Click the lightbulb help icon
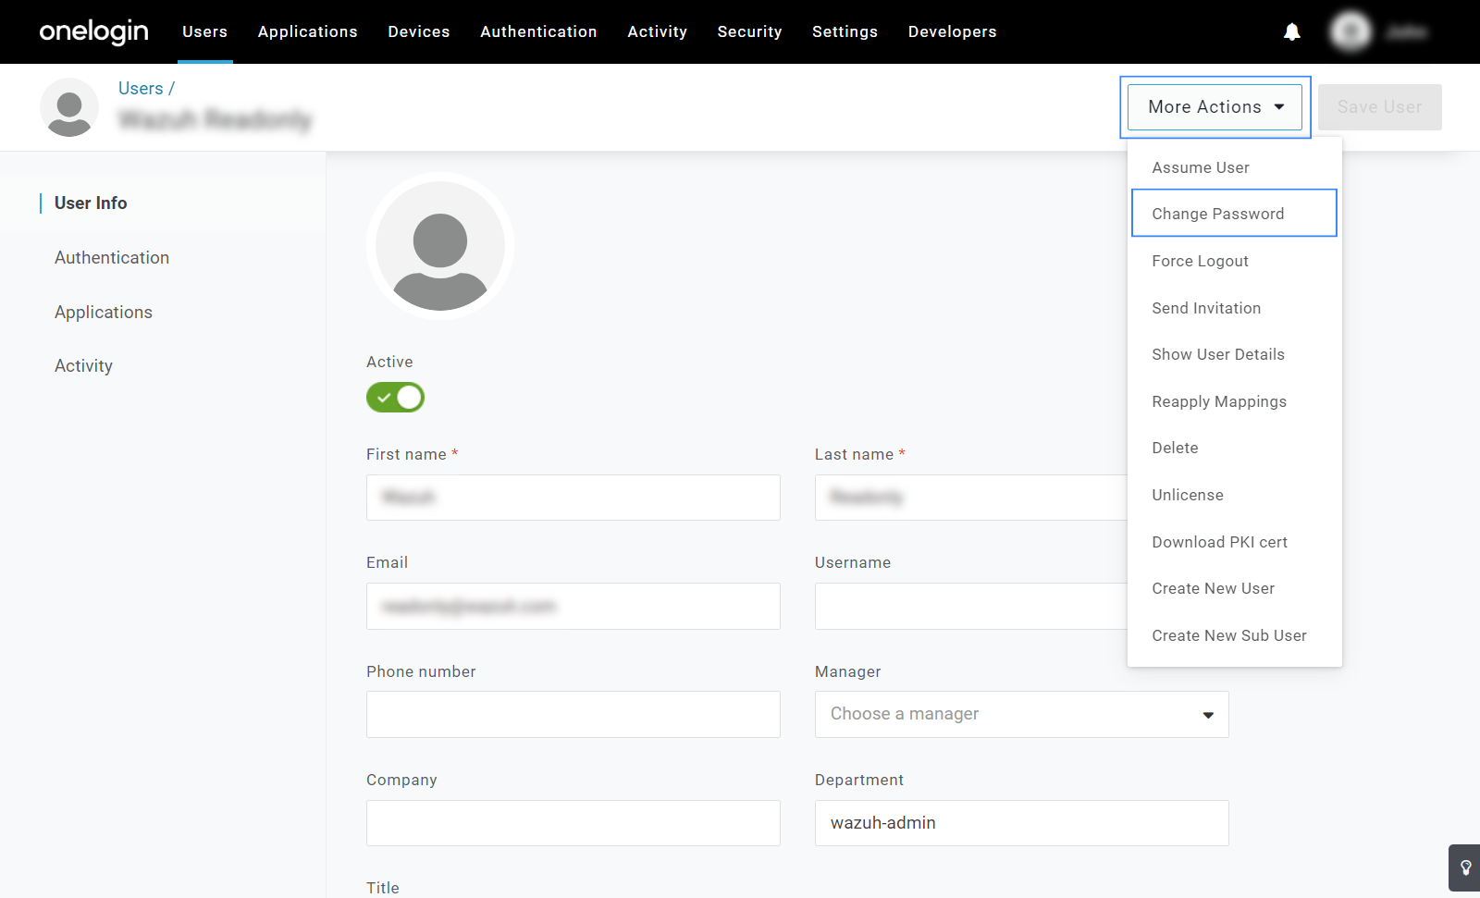Viewport: 1480px width, 898px height. pos(1465,867)
